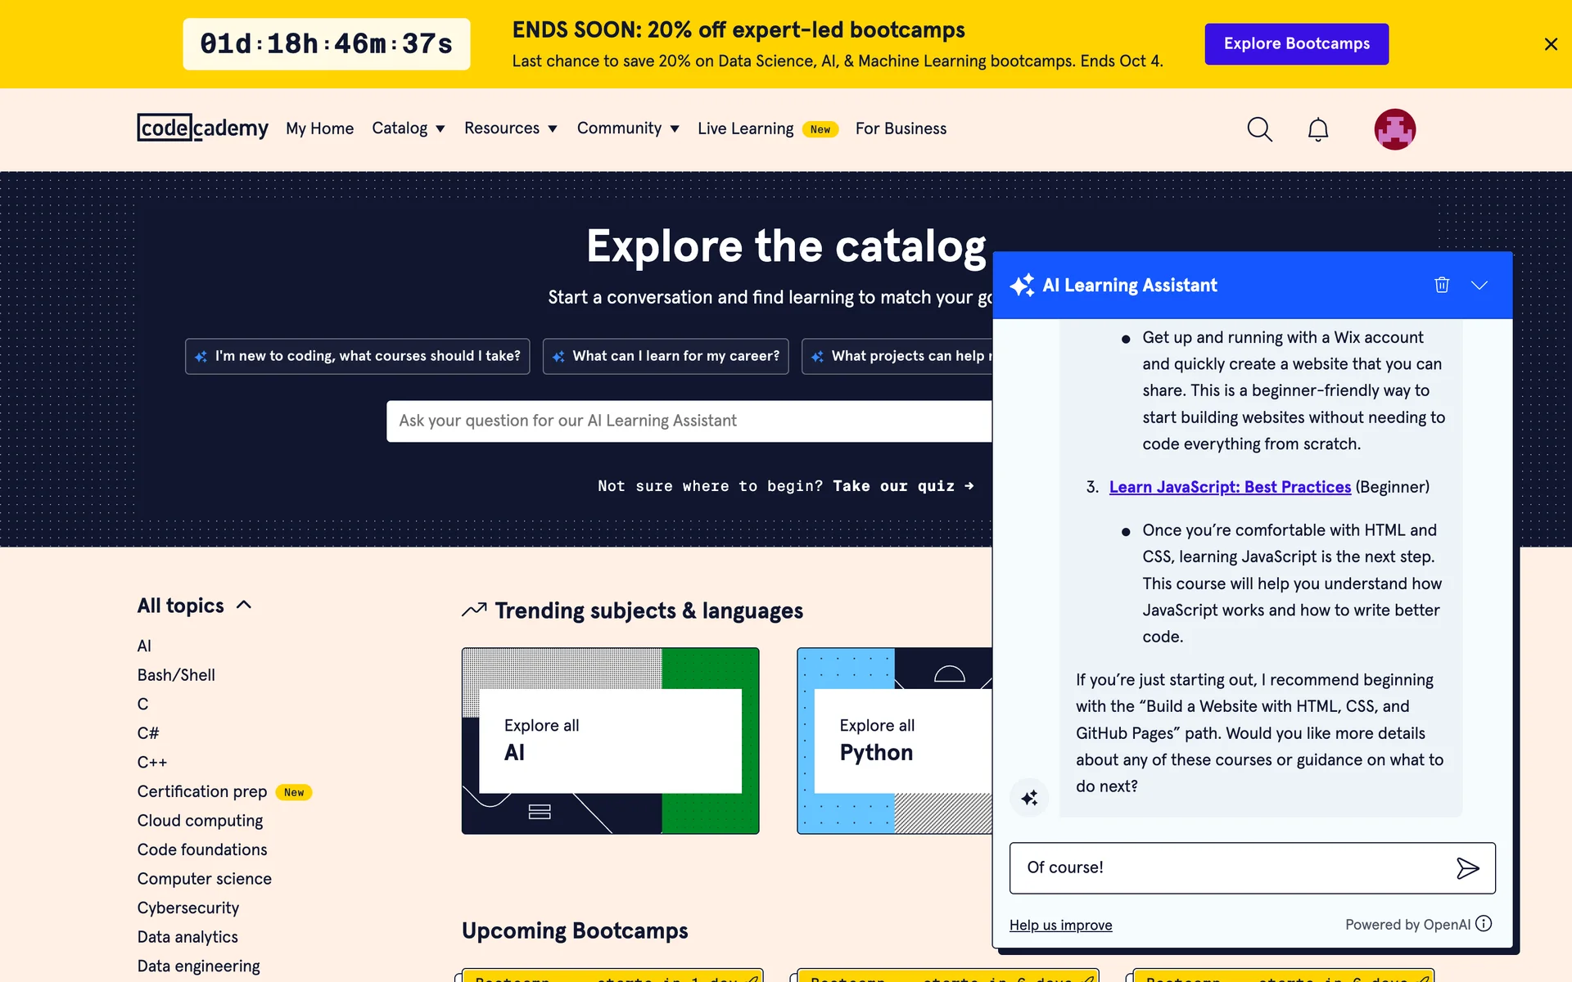Clear chat with the trash icon

point(1442,285)
